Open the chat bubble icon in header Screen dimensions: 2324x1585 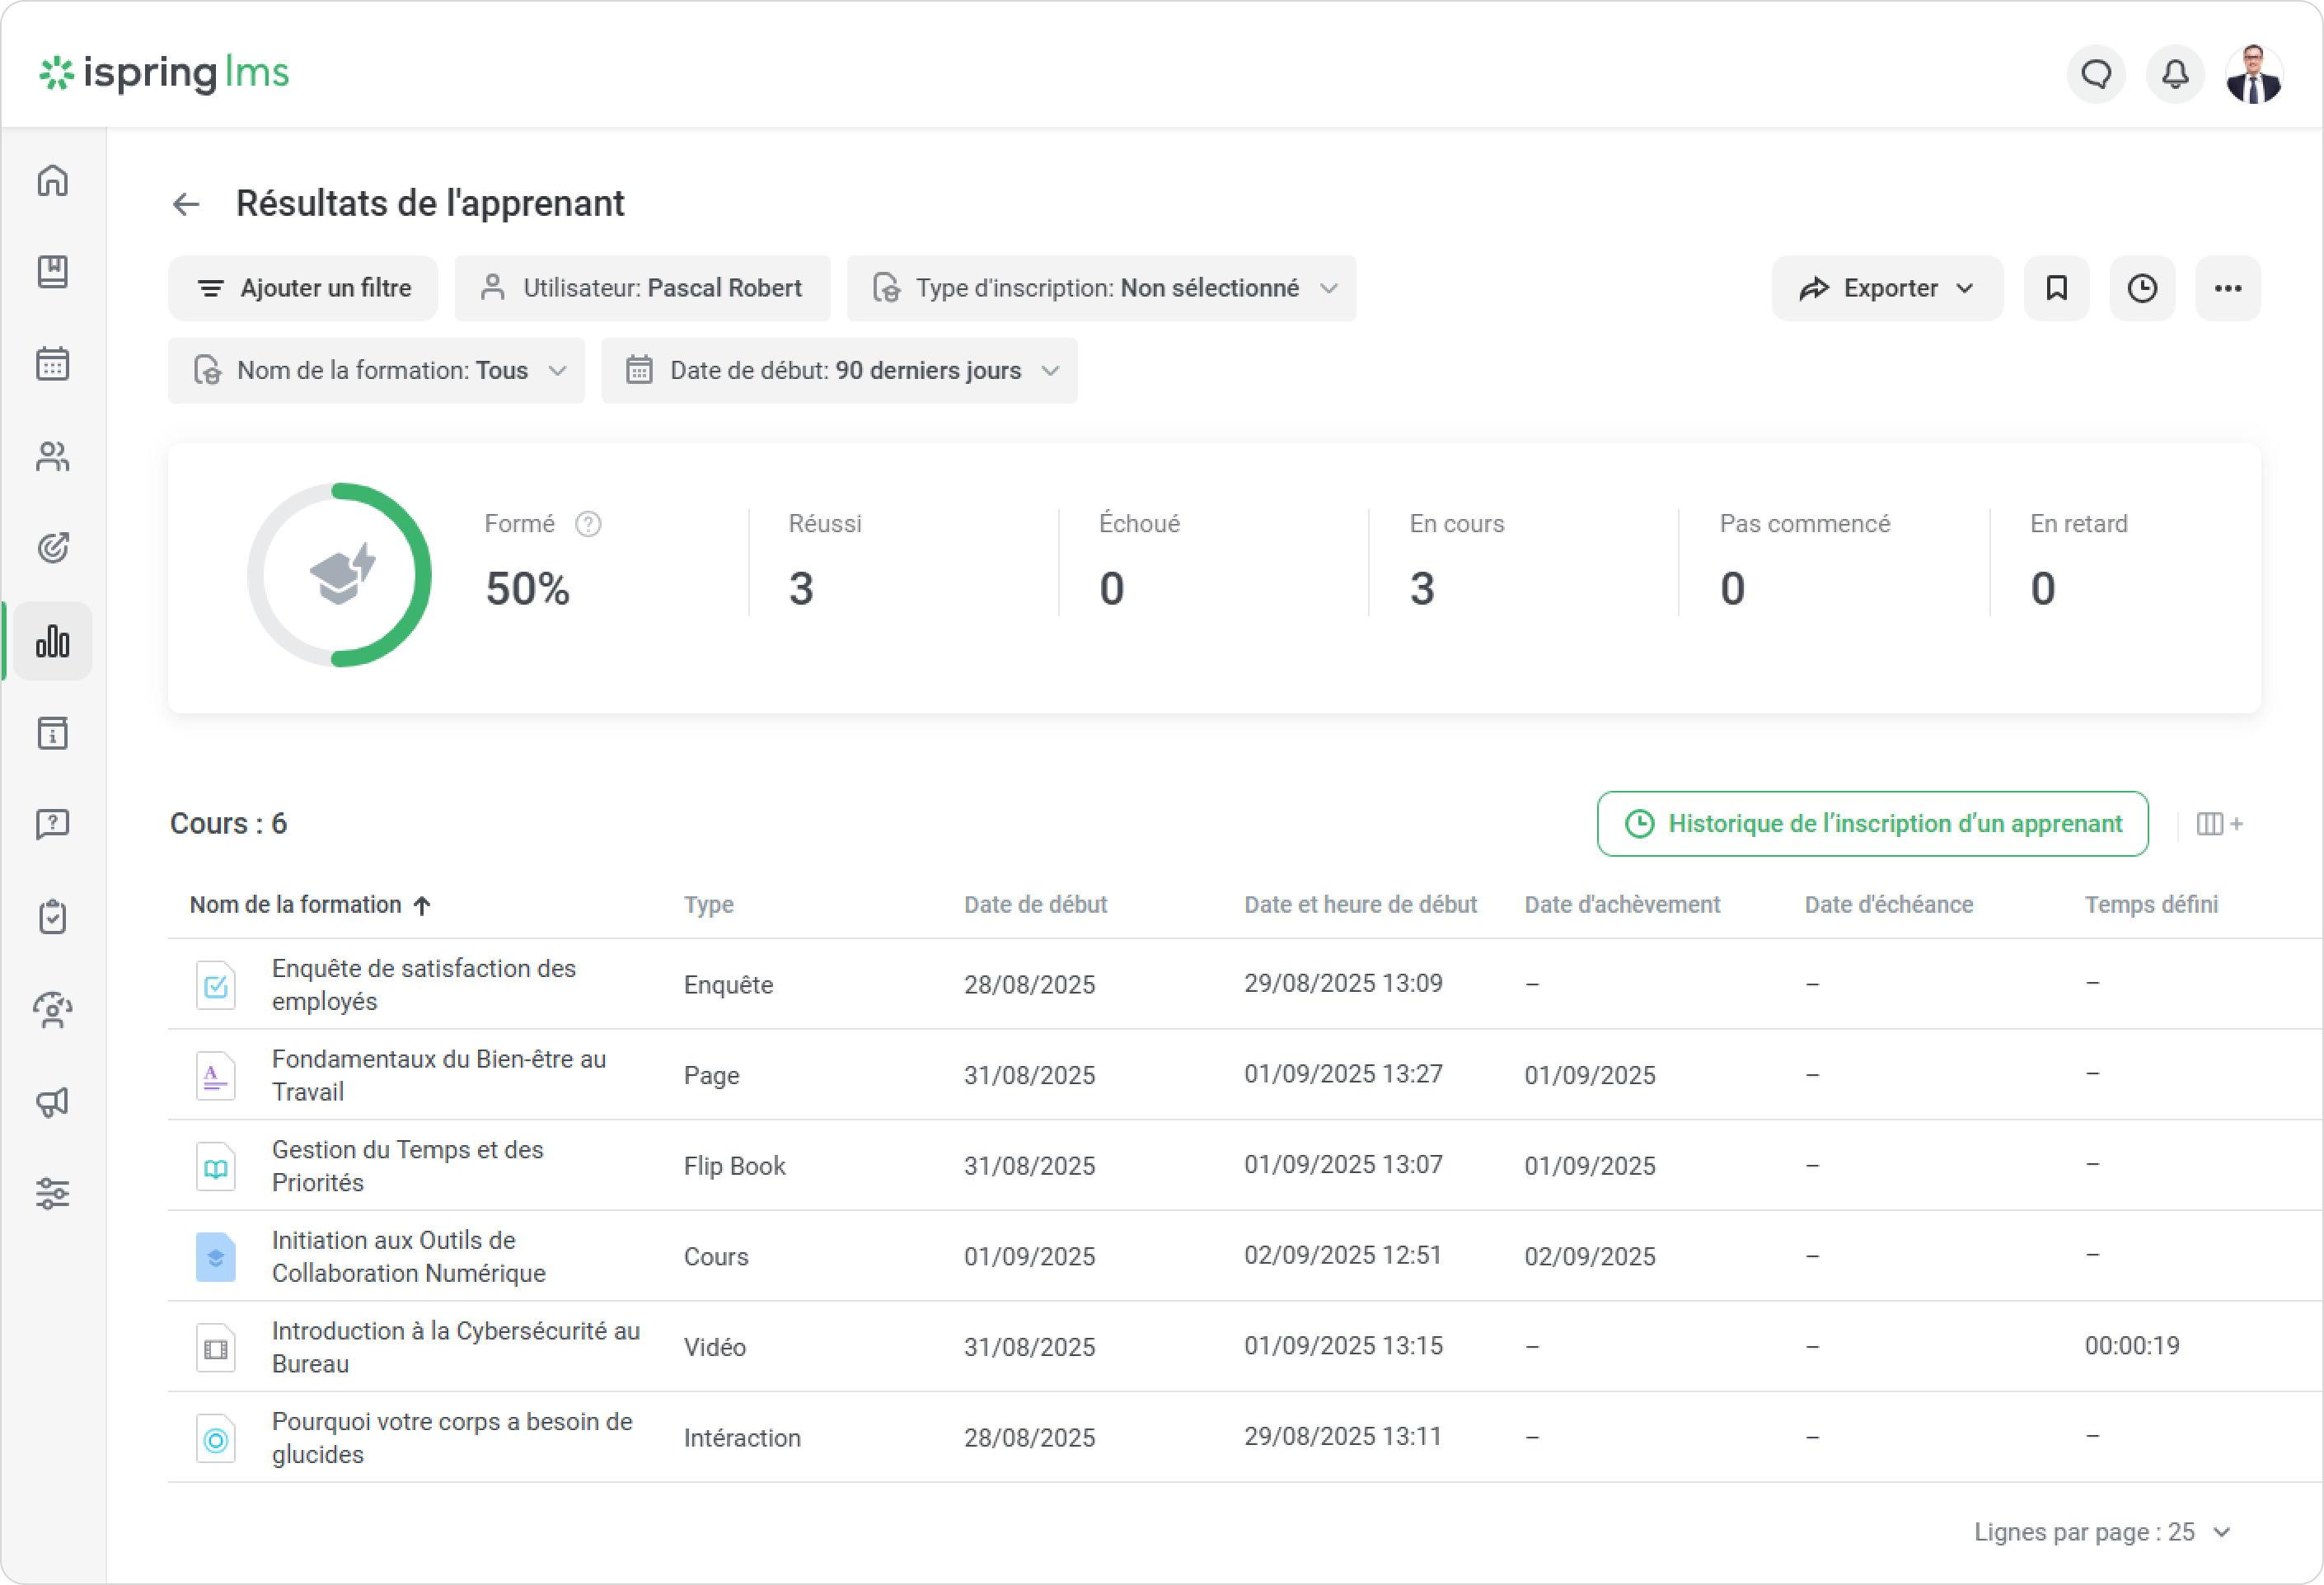tap(2096, 74)
